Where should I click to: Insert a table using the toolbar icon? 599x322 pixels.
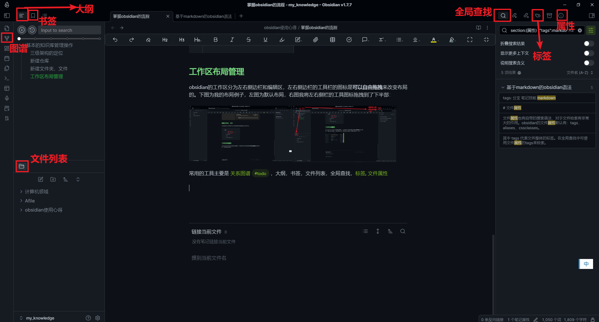click(x=332, y=40)
